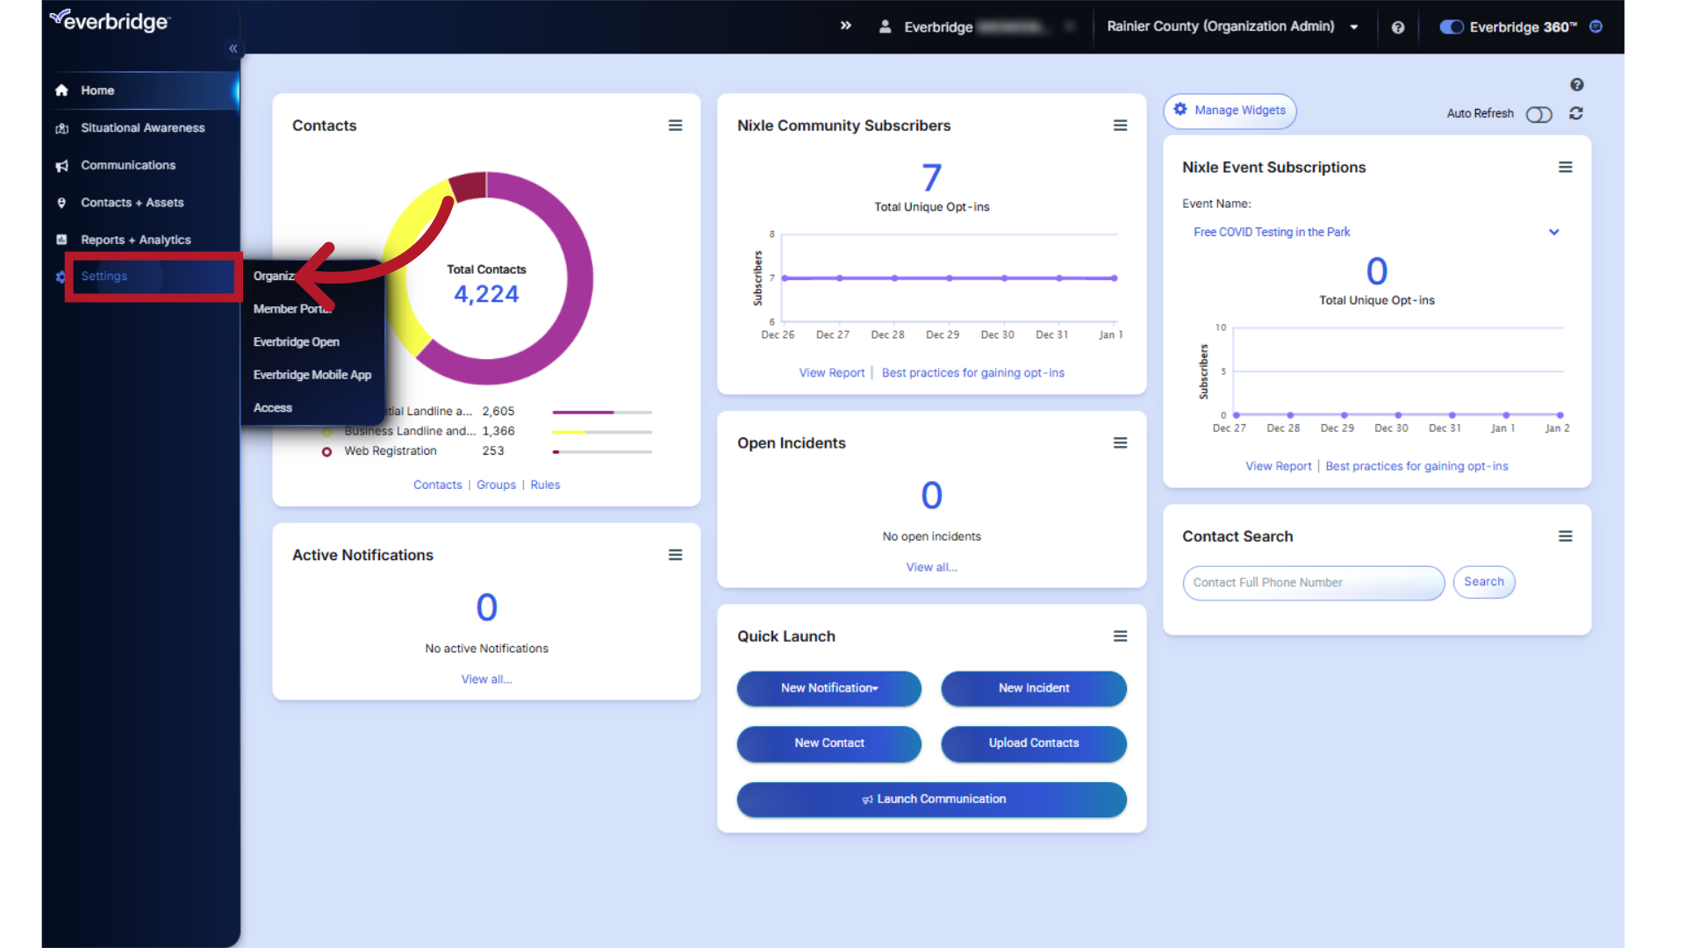
Task: Select Everbridge Open from Settings submenu
Action: 296,342
